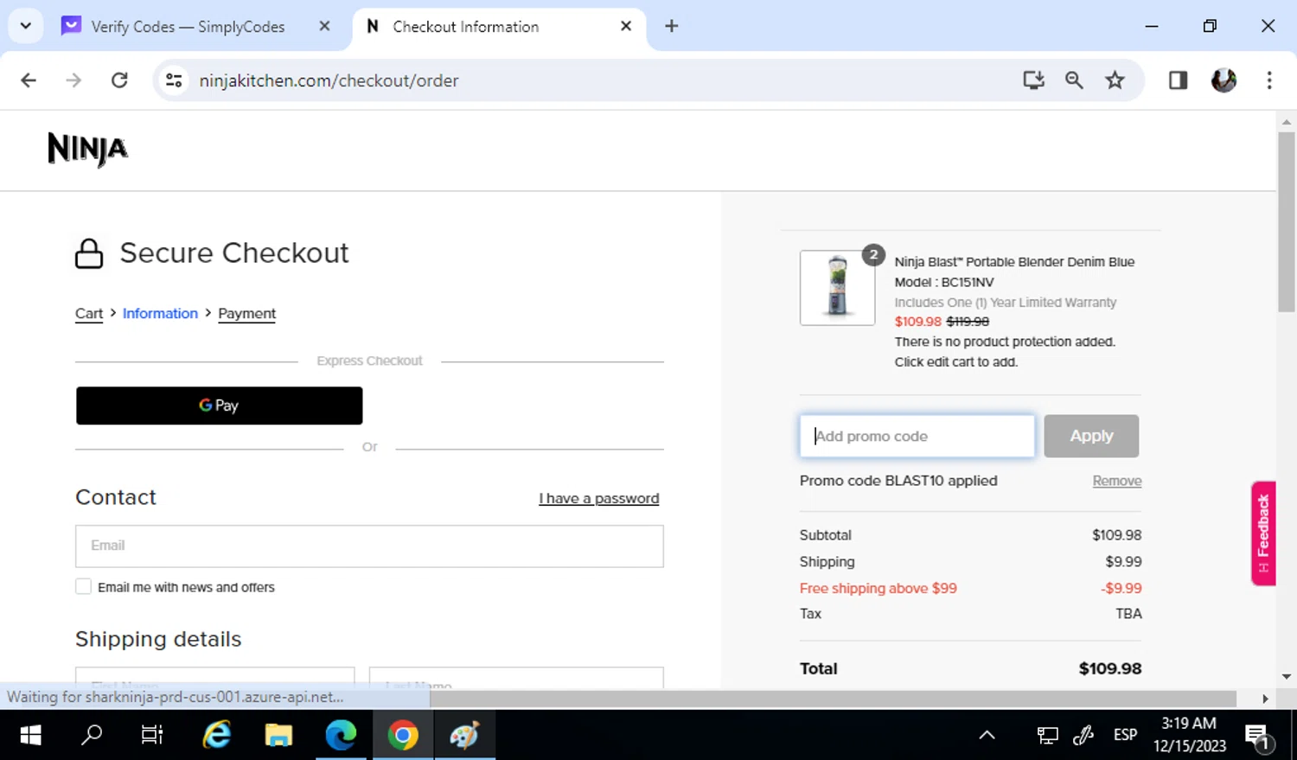Go back to the previous page
The height and width of the screenshot is (760, 1297).
[29, 80]
